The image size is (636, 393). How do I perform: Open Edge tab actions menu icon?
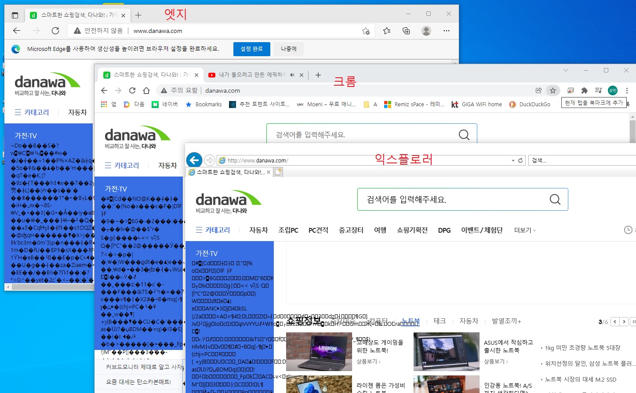[x=15, y=15]
